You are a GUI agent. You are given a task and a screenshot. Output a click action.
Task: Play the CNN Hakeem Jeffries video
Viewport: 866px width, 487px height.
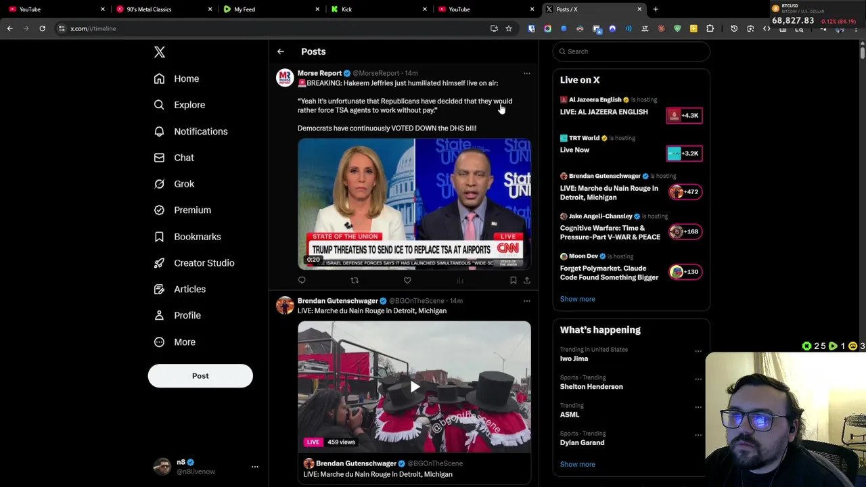[x=414, y=204]
